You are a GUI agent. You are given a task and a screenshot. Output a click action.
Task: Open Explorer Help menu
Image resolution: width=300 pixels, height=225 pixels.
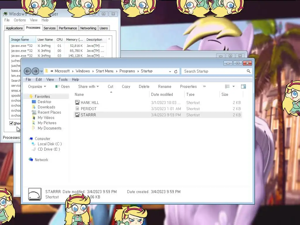click(x=75, y=79)
